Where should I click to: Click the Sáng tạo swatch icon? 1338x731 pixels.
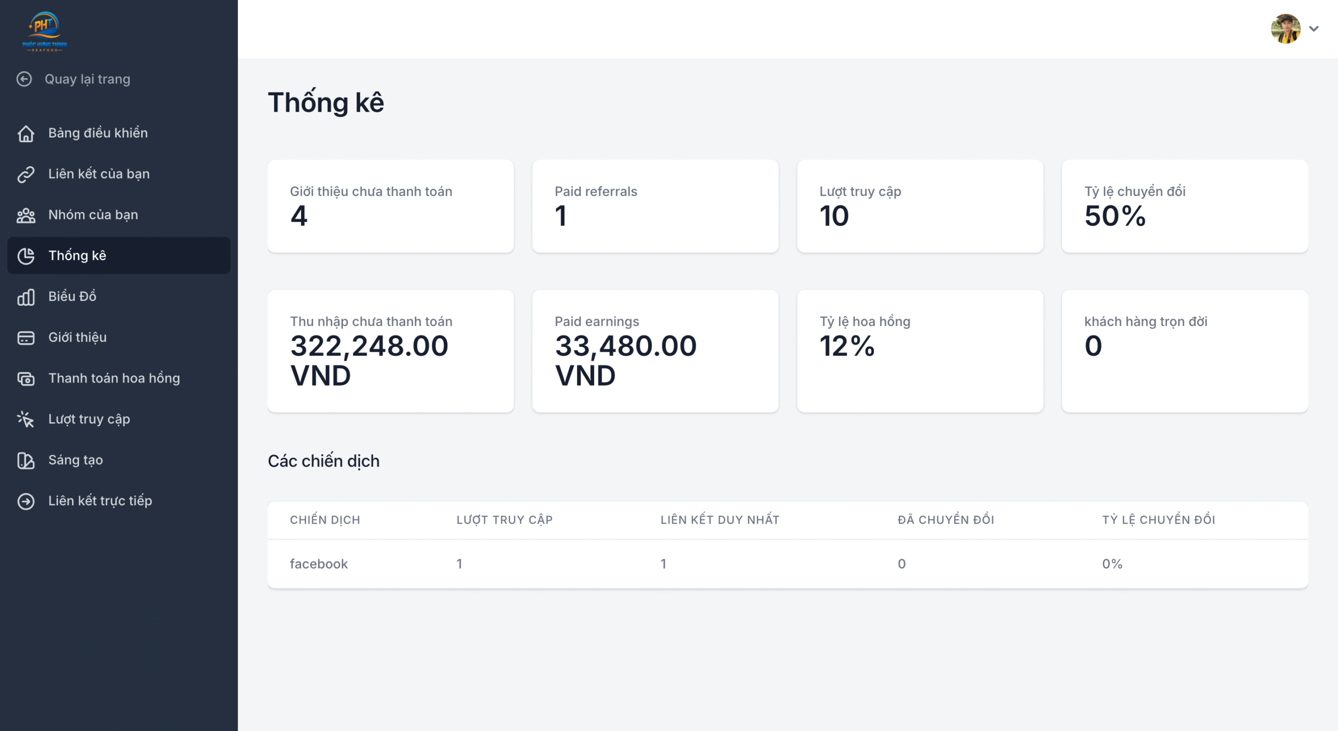26,460
